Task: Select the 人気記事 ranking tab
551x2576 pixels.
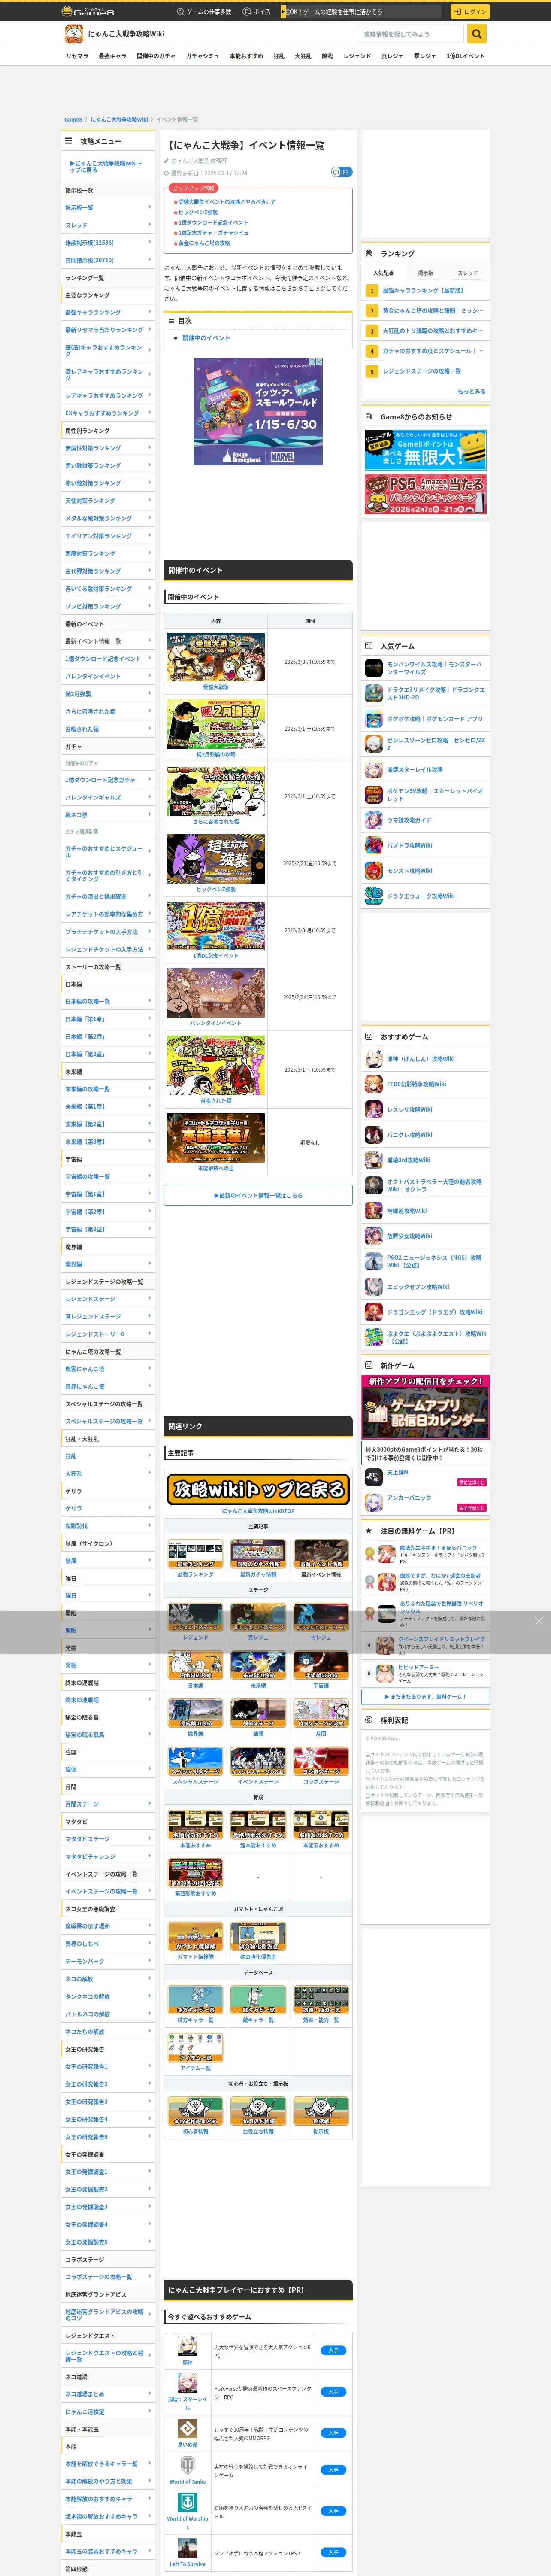Action: pyautogui.click(x=383, y=273)
